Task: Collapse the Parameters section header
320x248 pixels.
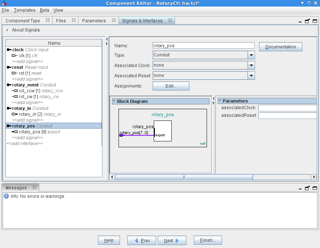Action: coord(220,101)
